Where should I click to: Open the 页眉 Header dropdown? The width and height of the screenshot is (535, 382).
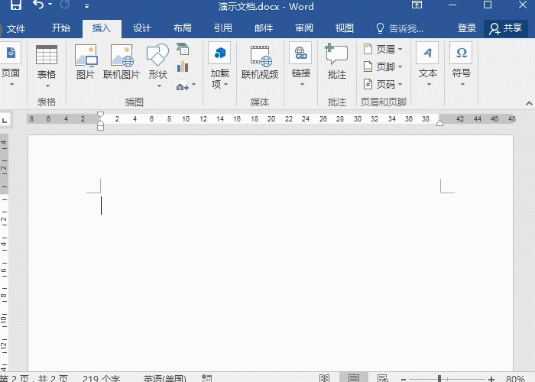(x=383, y=50)
